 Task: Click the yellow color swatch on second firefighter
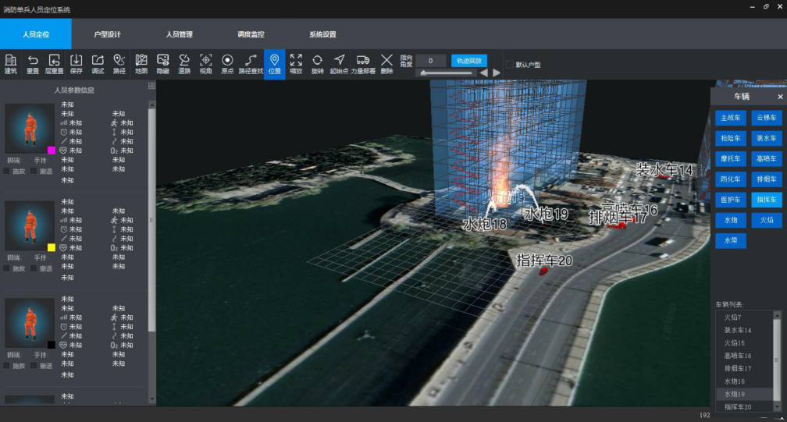[x=52, y=247]
